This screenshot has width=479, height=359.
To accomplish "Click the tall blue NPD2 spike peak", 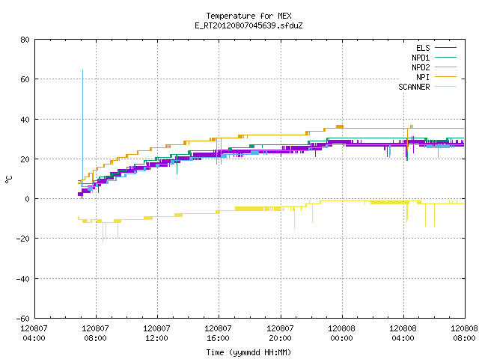I will point(82,70).
